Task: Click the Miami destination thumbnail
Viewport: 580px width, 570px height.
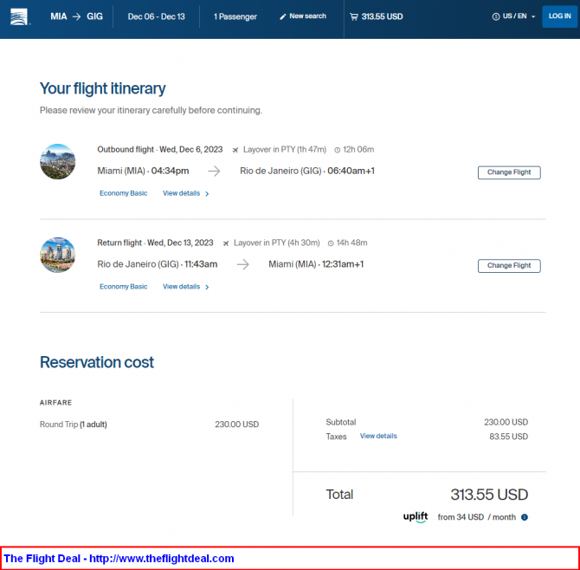Action: [57, 255]
